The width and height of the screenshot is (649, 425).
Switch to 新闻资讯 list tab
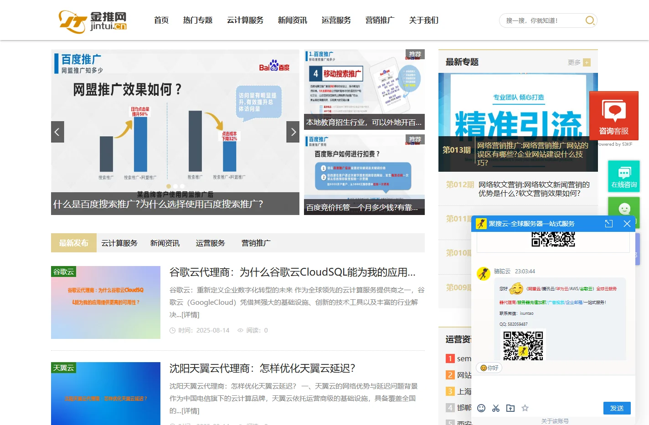coord(165,243)
